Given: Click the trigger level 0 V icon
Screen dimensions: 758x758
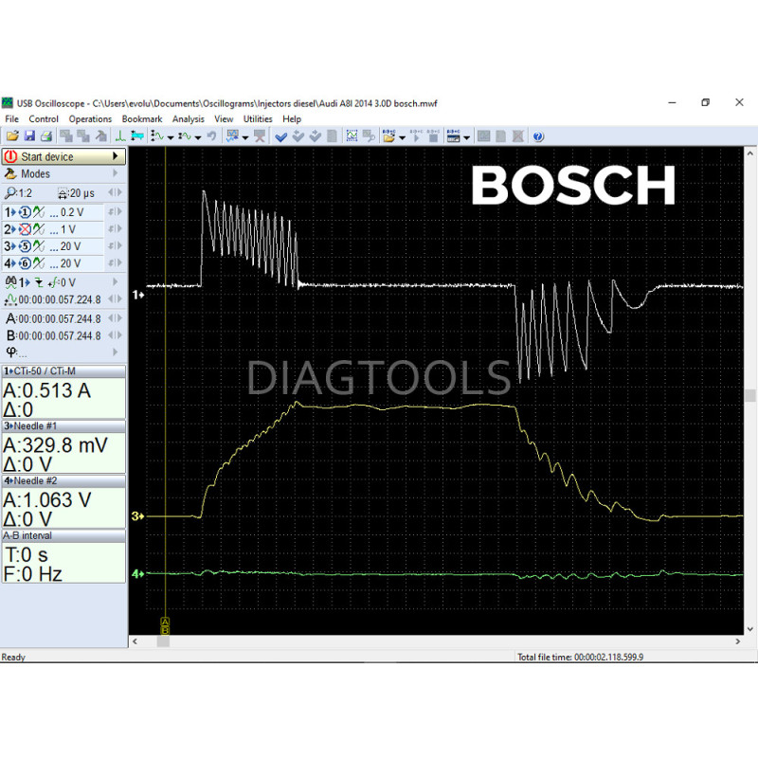Looking at the screenshot, I should pos(53,282).
